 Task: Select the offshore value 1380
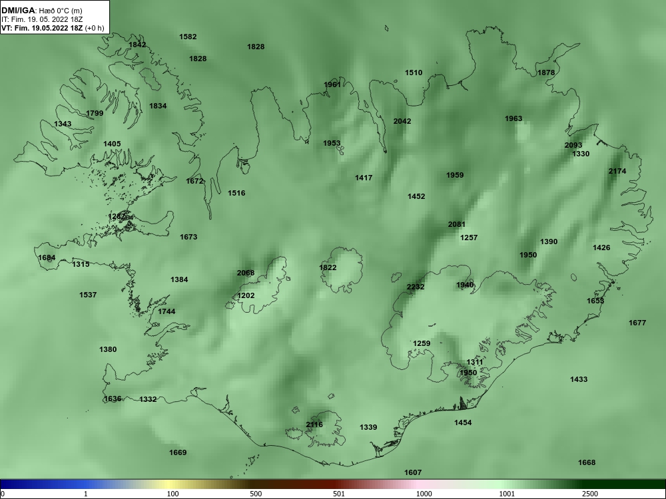point(107,350)
